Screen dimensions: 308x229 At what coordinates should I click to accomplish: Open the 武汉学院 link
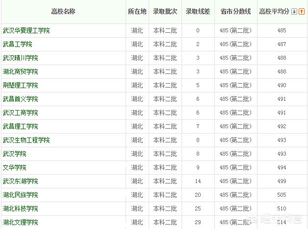click(x=15, y=154)
